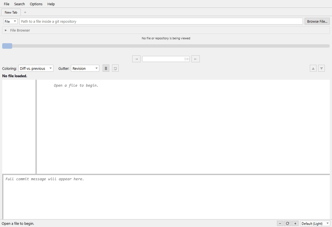
Task: Click the full commit message text area
Action: coord(166,197)
